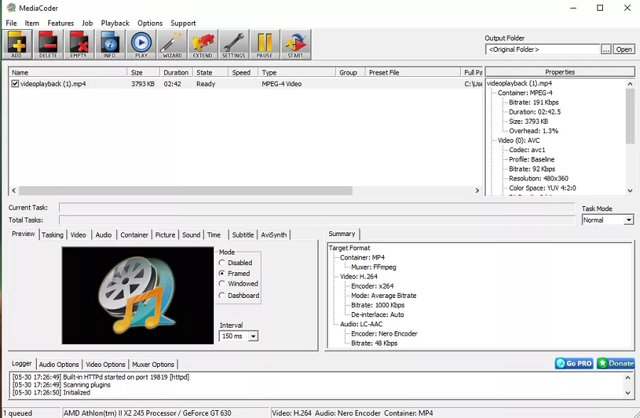The image size is (640, 418).
Task: Click the PLAY toolbar icon
Action: (142, 44)
